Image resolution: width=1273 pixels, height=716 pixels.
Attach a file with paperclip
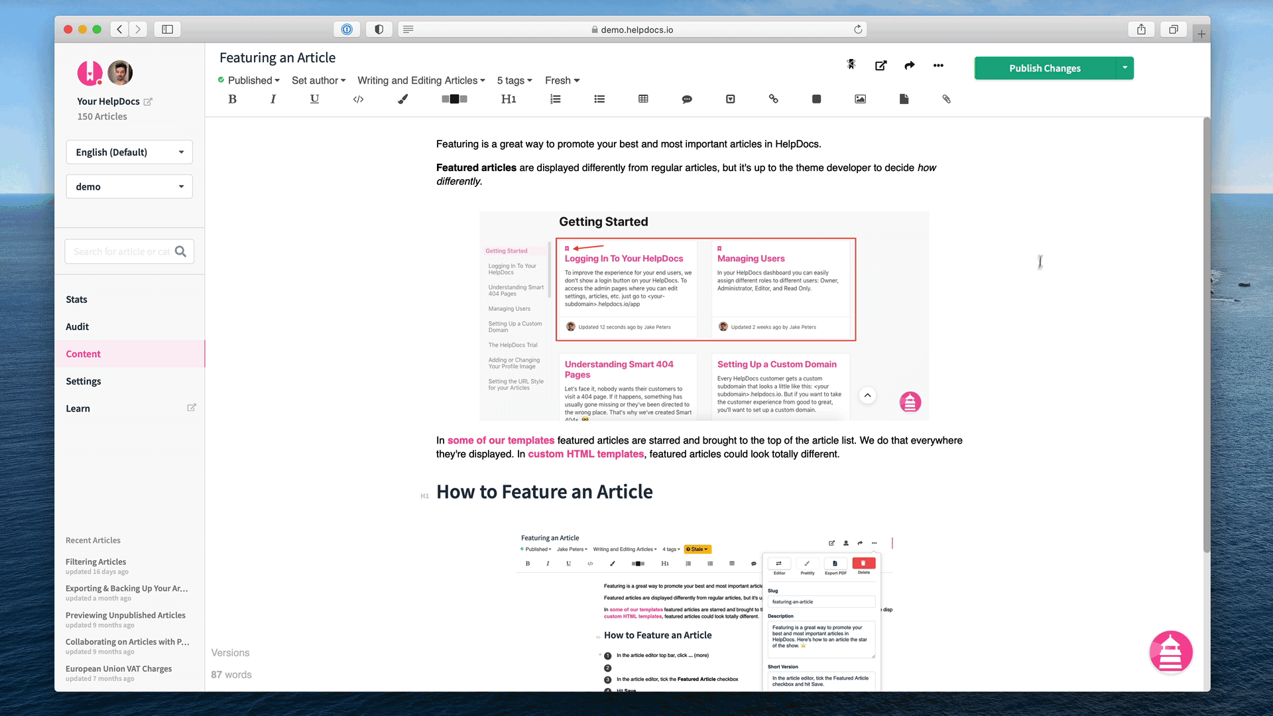click(946, 99)
